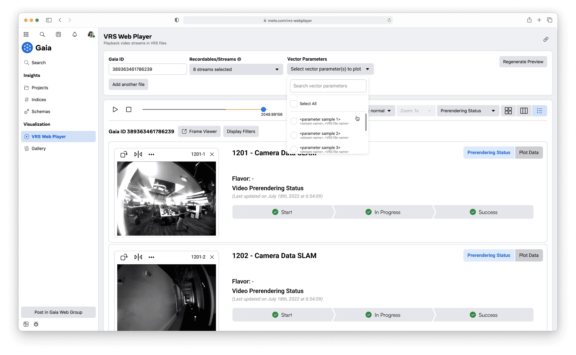Screen dimensions: 576x355
Task: Close the 1201-2 stream panel
Action: tap(212, 257)
